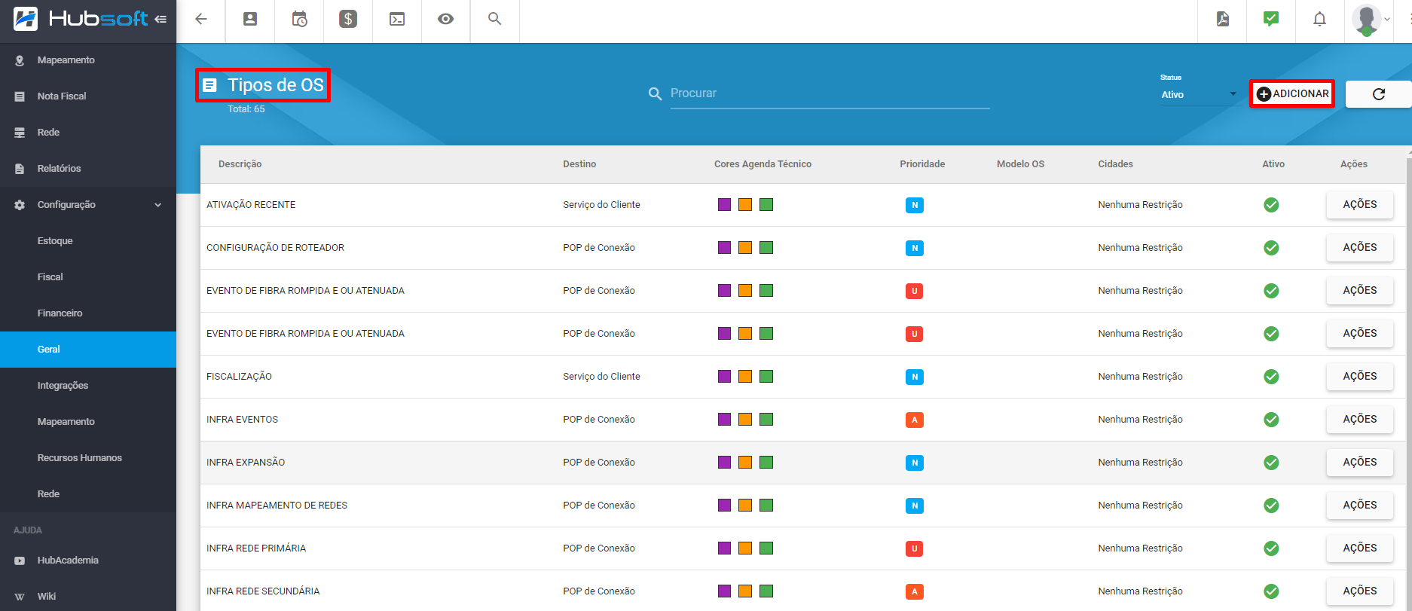Click active check icon for INFRA EXPANSÃO
Screen dimensions: 1412x611
1271,463
